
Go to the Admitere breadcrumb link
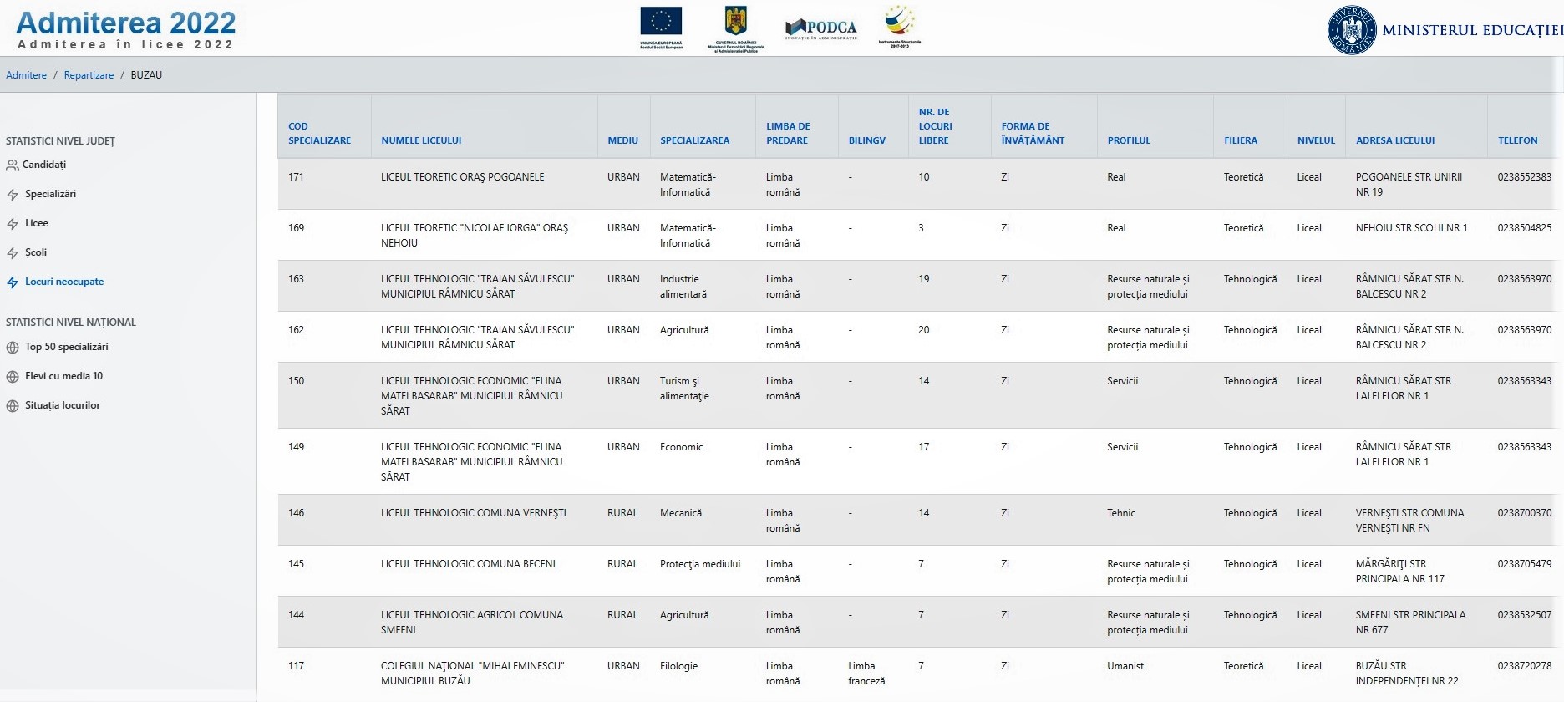27,75
